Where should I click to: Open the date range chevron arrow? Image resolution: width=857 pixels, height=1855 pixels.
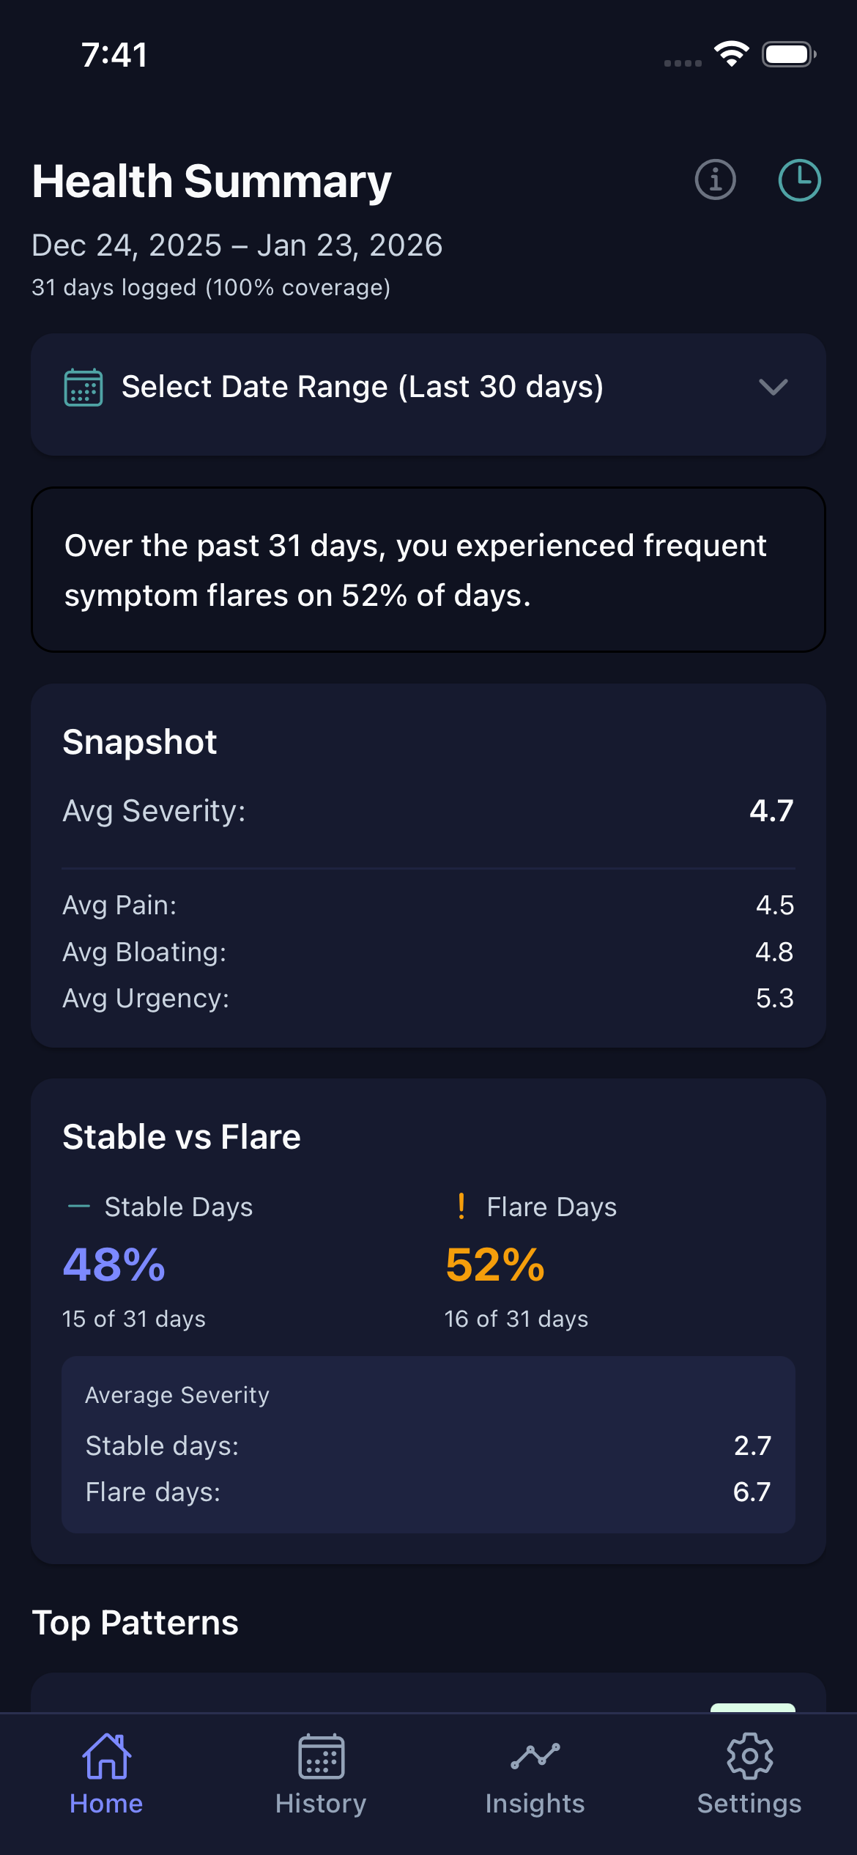point(773,388)
